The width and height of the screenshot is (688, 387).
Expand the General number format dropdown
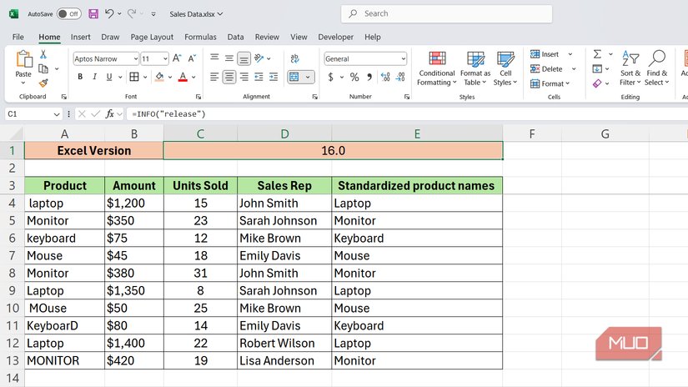[x=403, y=58]
